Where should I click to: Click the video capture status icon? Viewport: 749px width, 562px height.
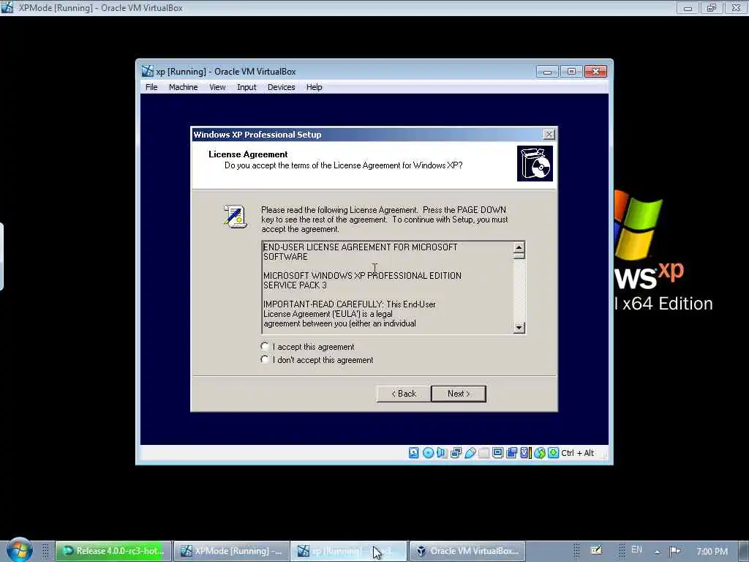click(511, 452)
